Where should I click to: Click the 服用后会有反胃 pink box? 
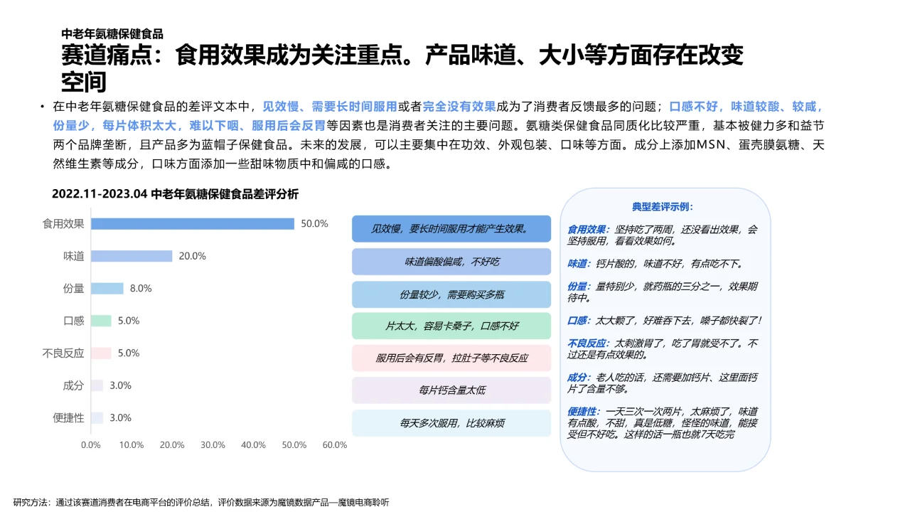coord(452,358)
